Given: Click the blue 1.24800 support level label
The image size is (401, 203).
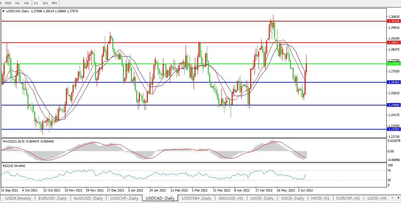Looking at the screenshot, I should (x=393, y=105).
